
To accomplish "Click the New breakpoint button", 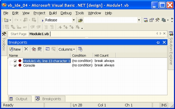I will (x=15, y=49).
